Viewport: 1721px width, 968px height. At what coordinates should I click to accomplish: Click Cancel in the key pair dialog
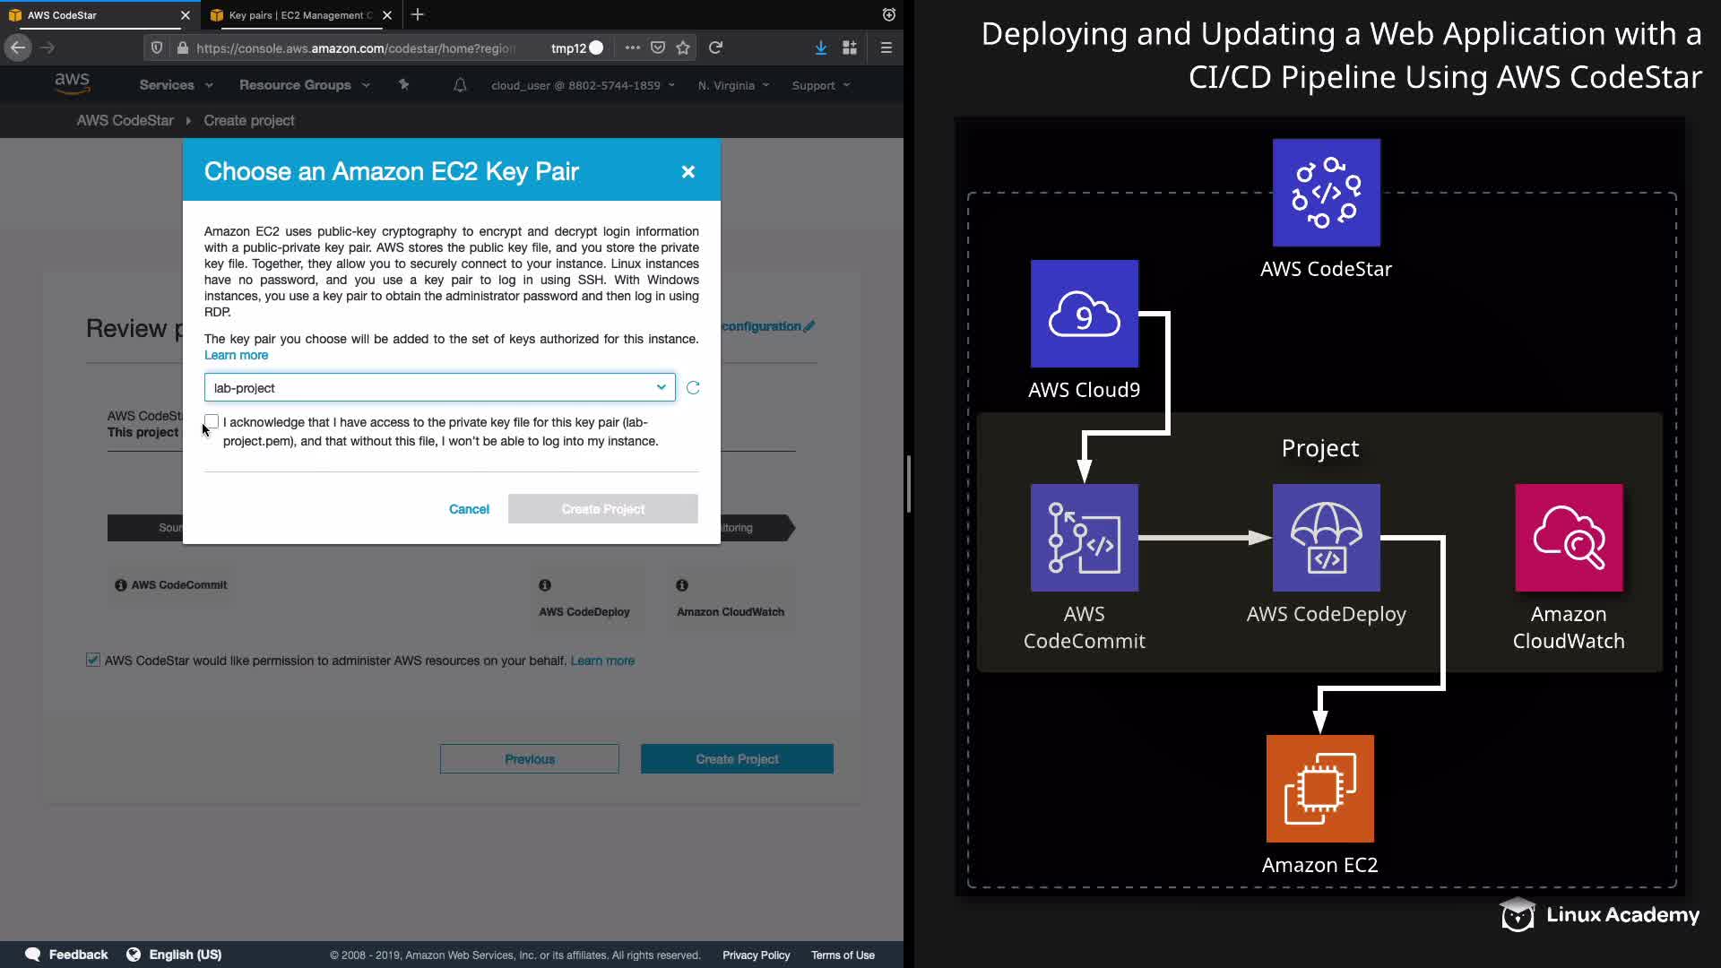(x=469, y=509)
